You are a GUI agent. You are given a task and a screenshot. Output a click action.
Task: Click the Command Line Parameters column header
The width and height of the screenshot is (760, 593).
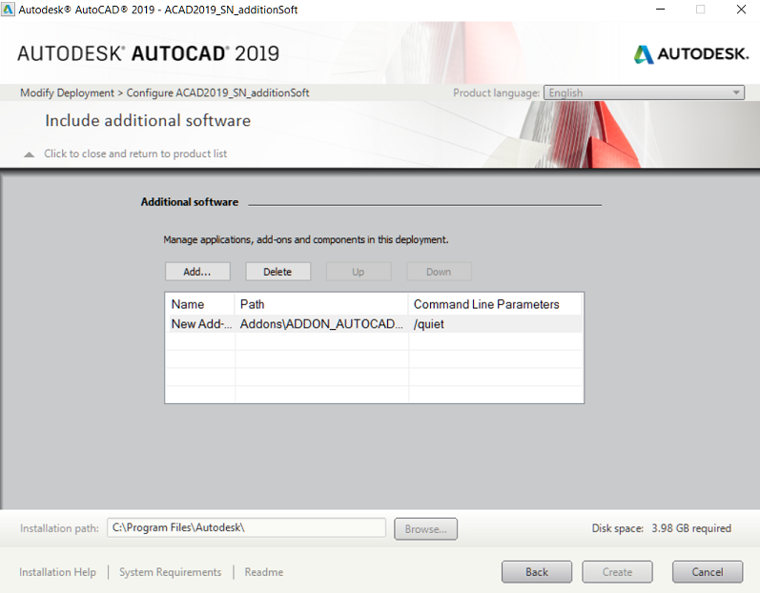pyautogui.click(x=495, y=304)
